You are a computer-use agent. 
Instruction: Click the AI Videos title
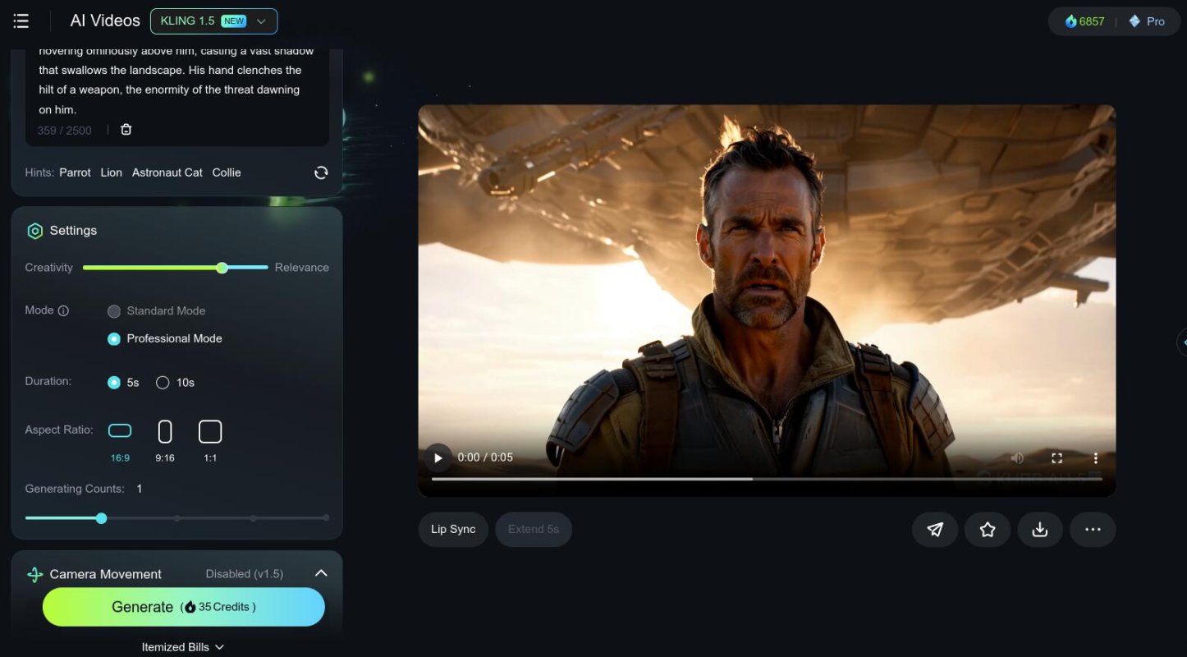[x=105, y=21]
